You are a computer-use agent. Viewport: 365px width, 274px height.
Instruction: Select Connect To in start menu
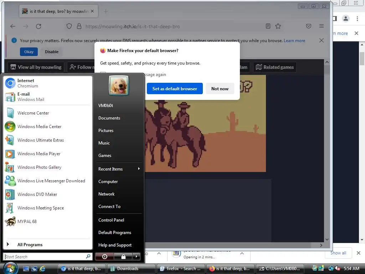click(109, 207)
